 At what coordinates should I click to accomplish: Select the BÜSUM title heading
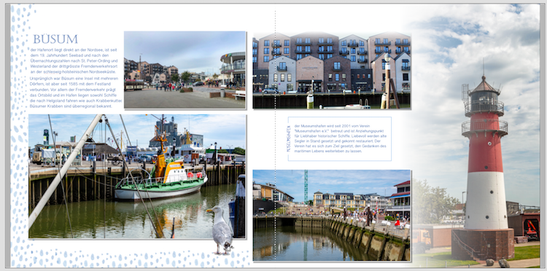click(55, 39)
